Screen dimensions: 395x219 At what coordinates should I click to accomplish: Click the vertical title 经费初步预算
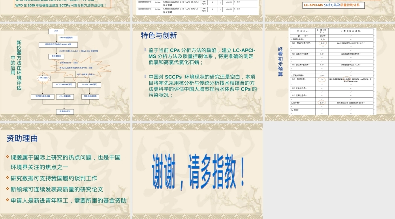coord(280,62)
